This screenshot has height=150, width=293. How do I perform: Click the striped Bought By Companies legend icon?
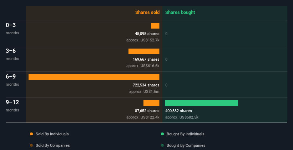tap(162, 145)
